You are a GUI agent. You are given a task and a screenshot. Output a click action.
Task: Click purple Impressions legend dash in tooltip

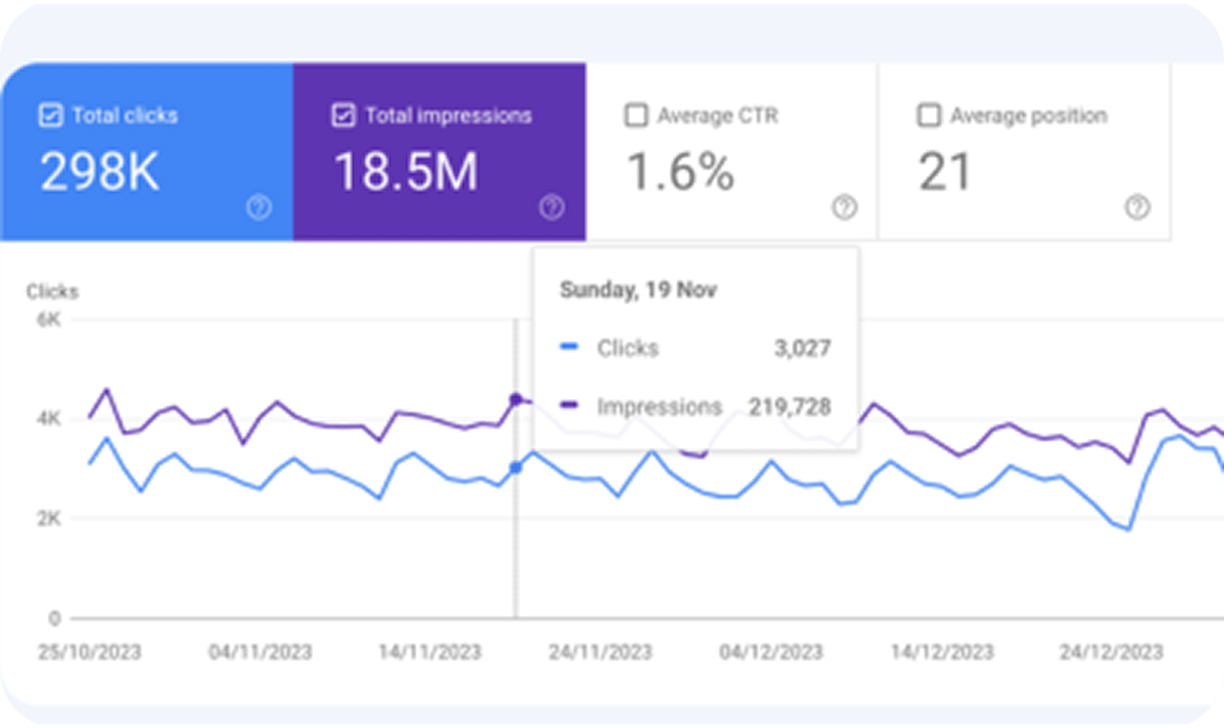tap(569, 405)
